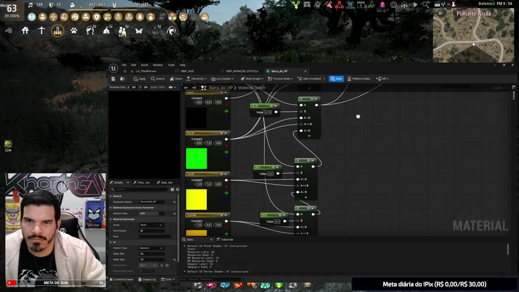Open the Window menu

[x=158, y=65]
